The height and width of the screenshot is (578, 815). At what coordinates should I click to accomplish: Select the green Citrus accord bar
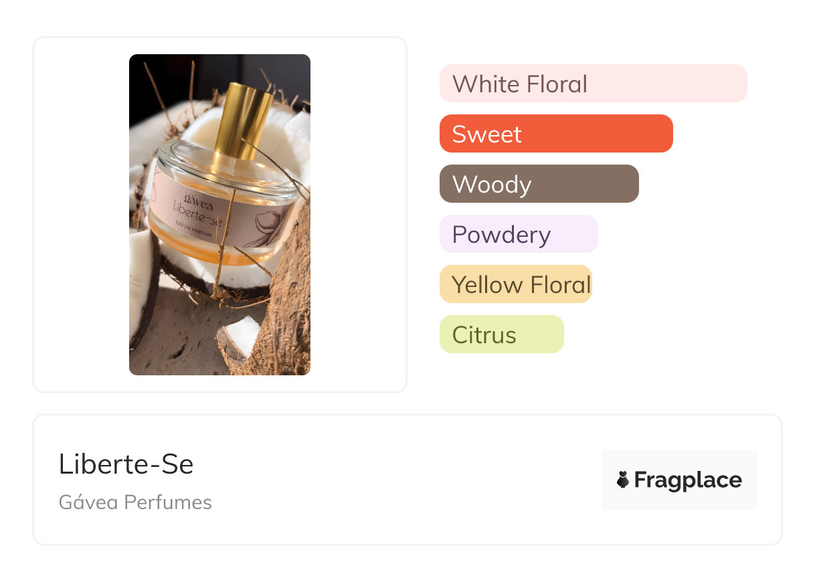501,334
